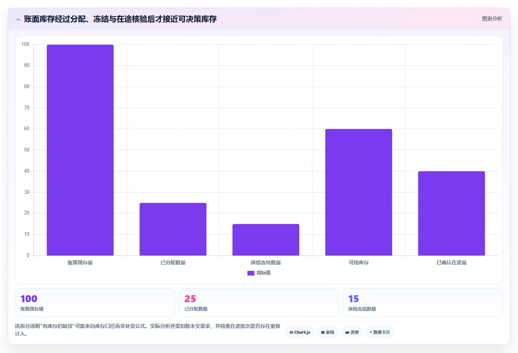Select the 账面现存量 bar in chart
This screenshot has width=518, height=353.
click(80, 150)
